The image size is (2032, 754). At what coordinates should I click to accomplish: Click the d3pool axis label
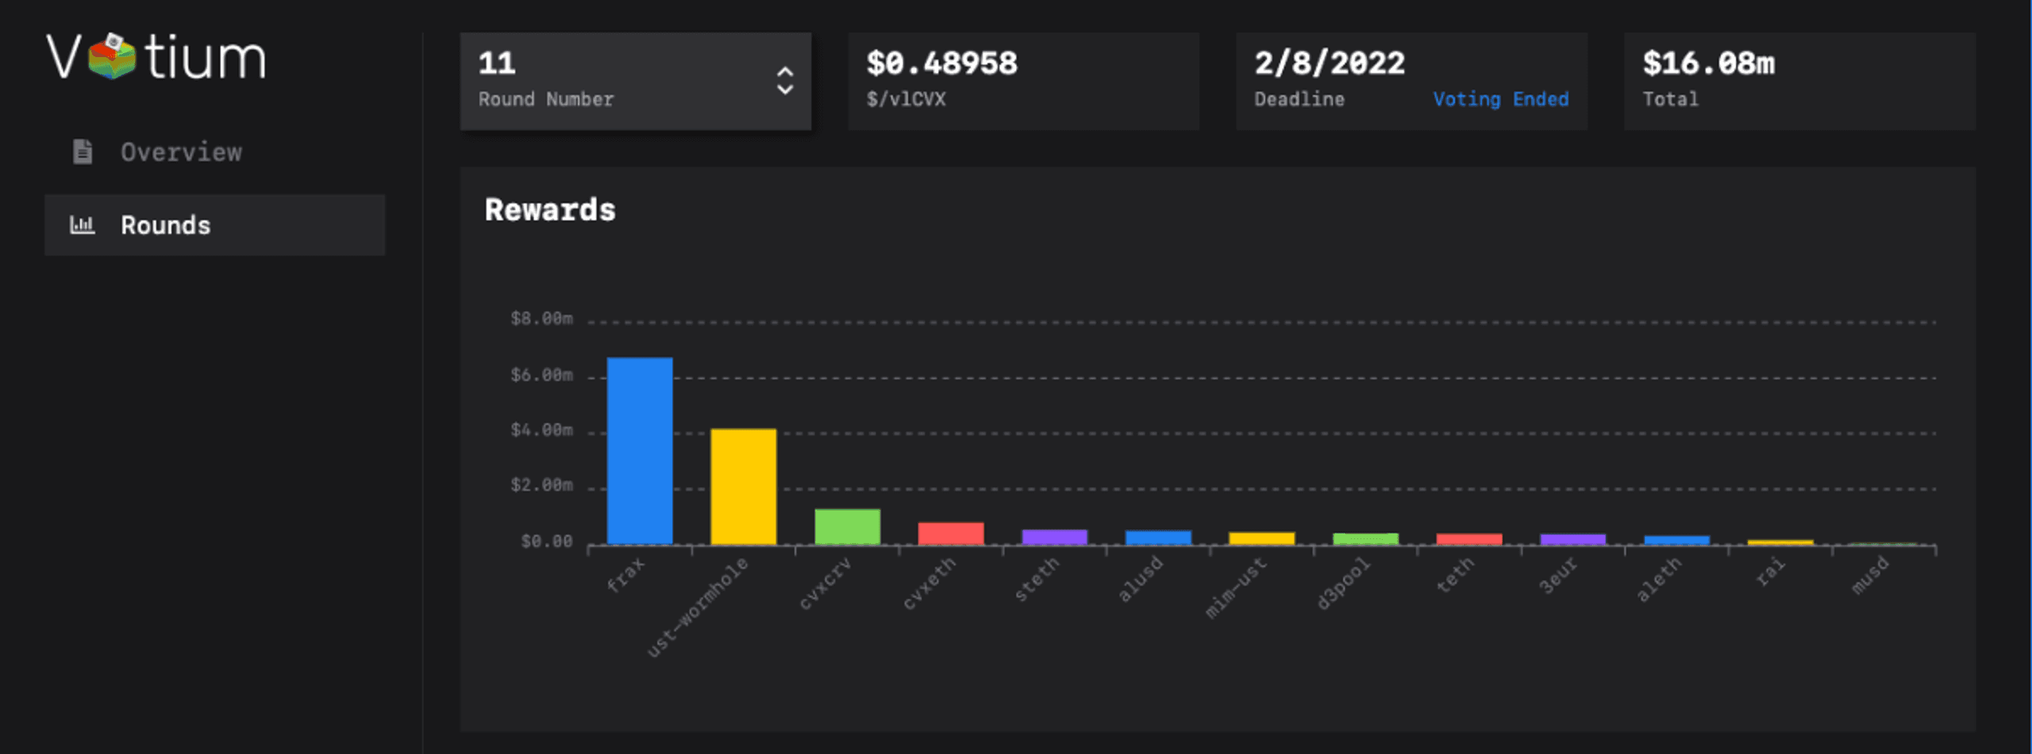(1343, 584)
